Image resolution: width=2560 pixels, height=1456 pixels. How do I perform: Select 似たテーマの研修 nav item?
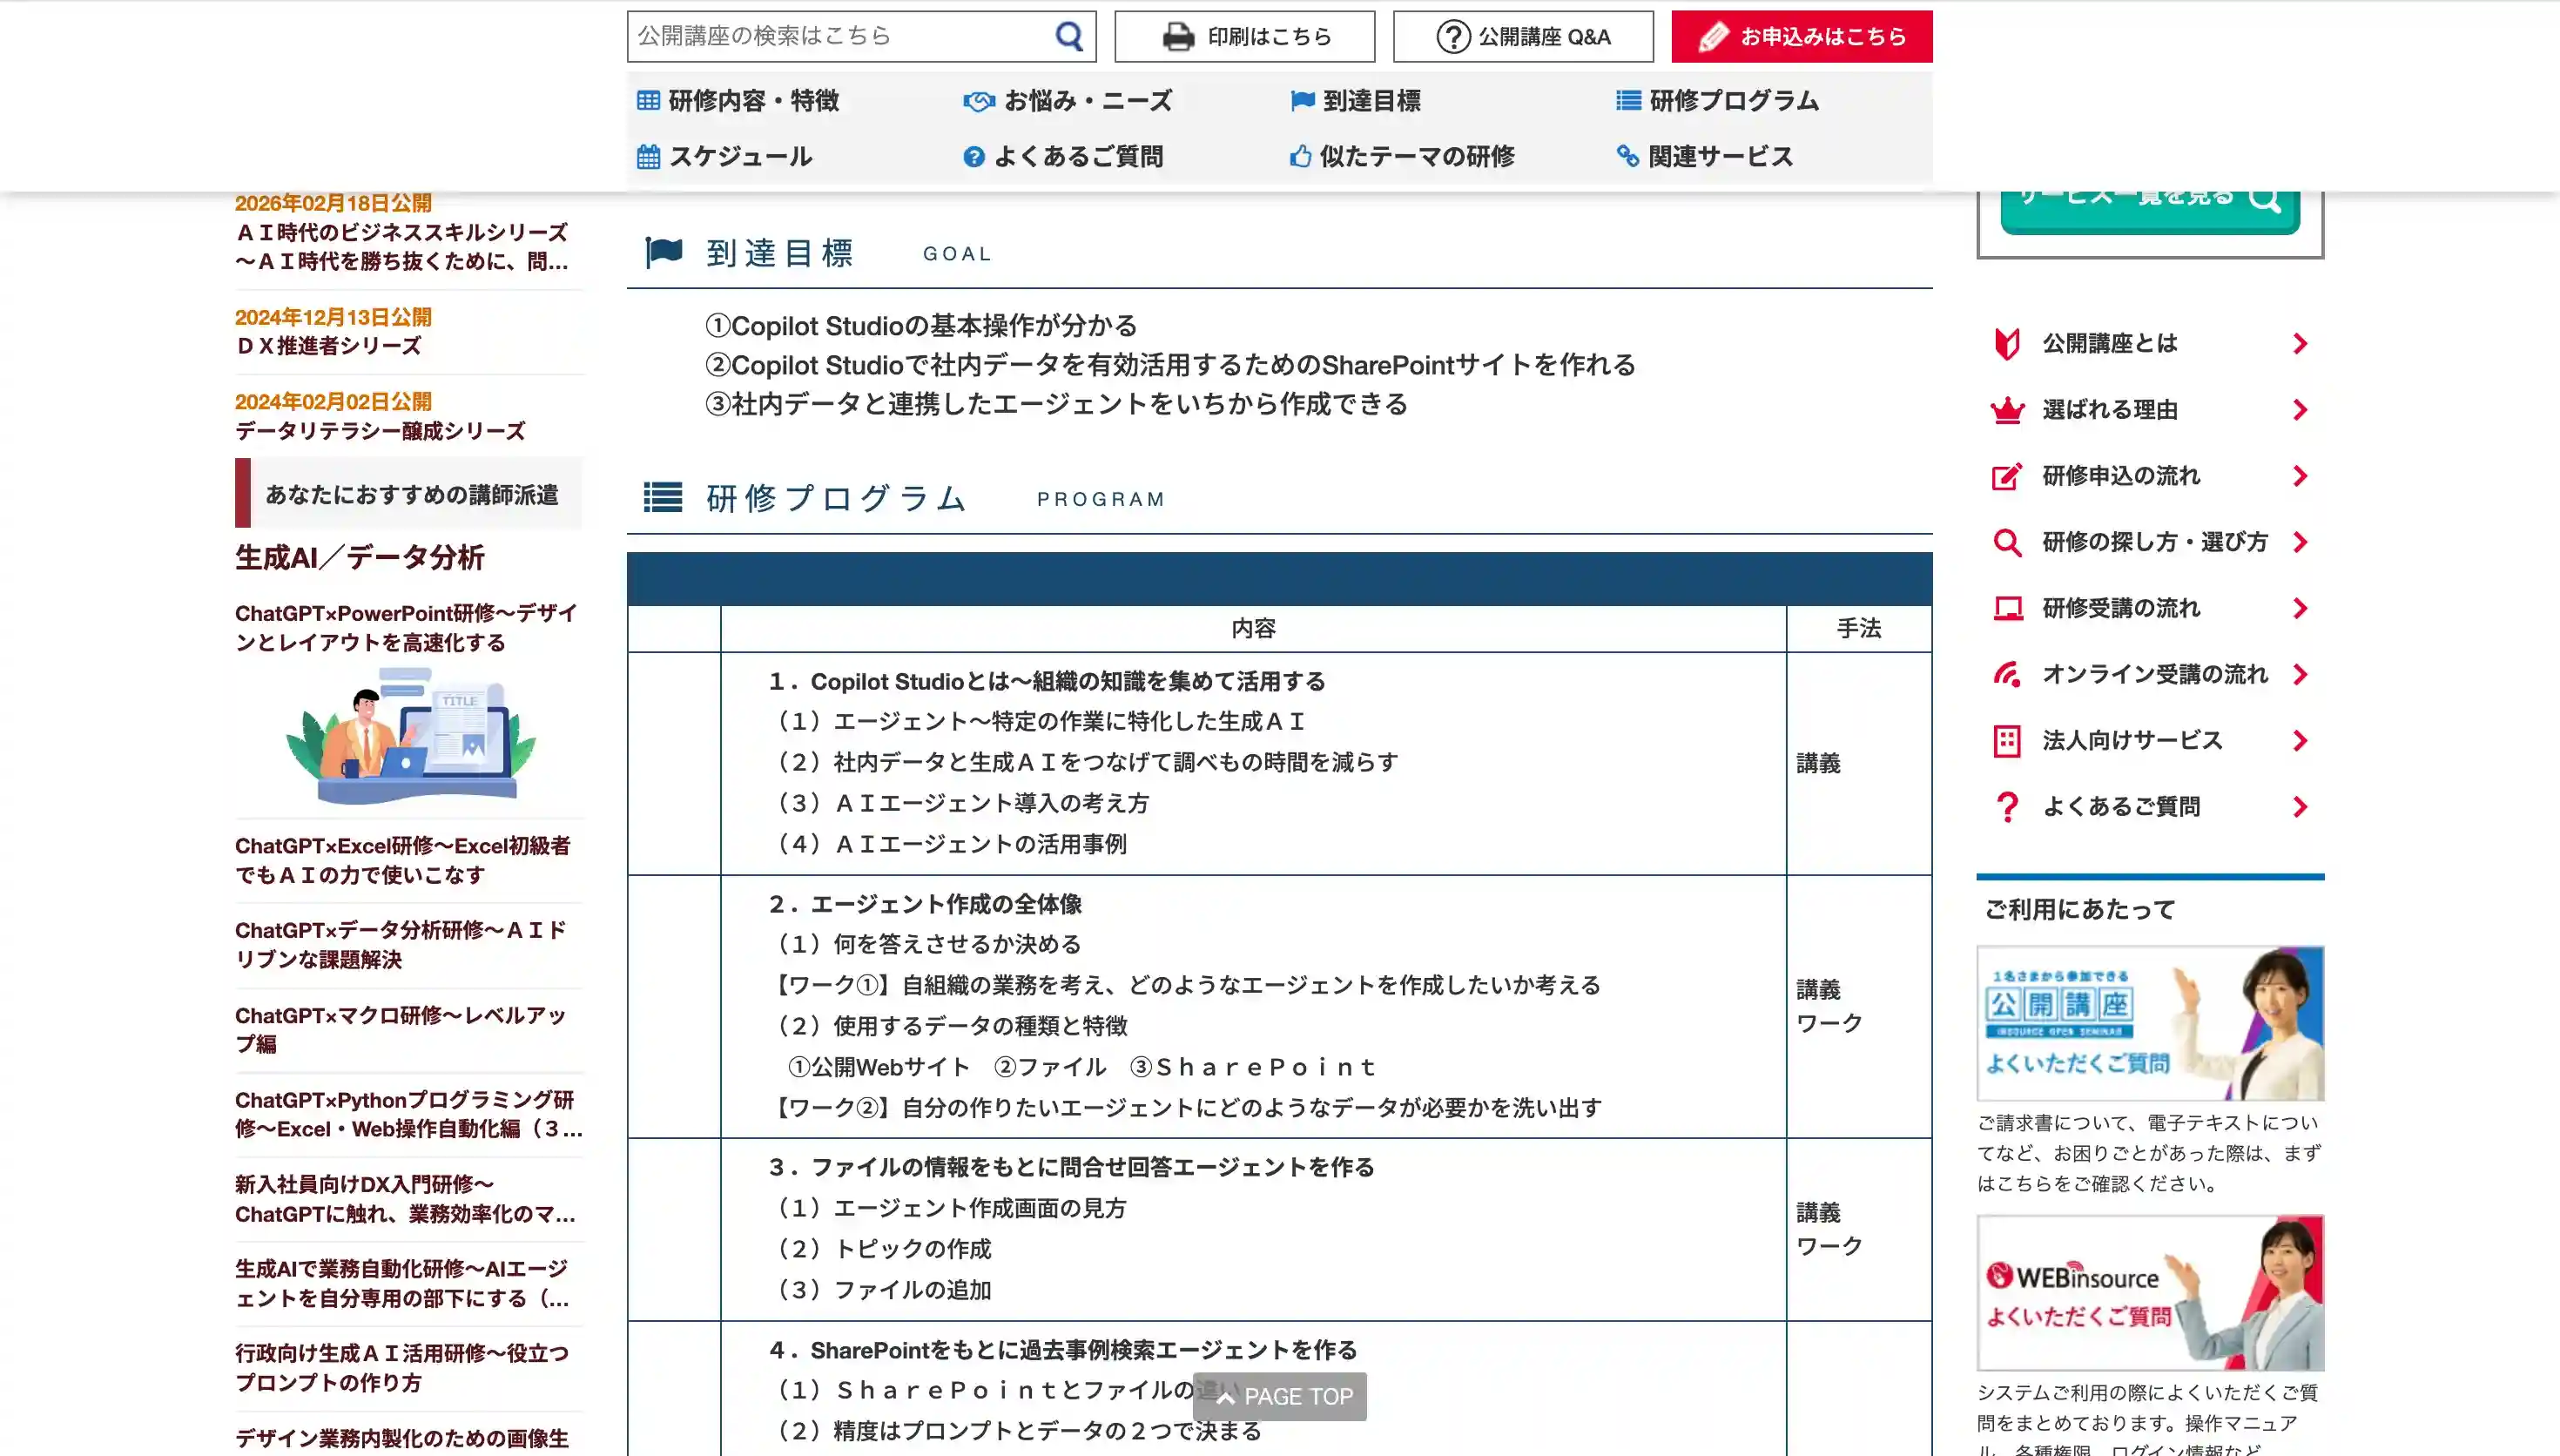1401,157
